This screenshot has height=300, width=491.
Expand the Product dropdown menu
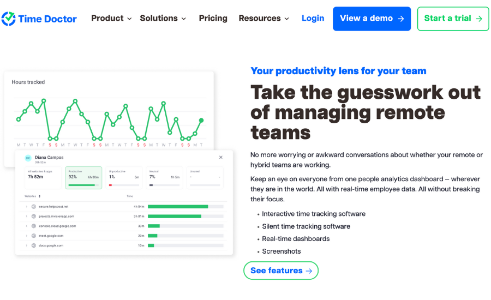[111, 19]
